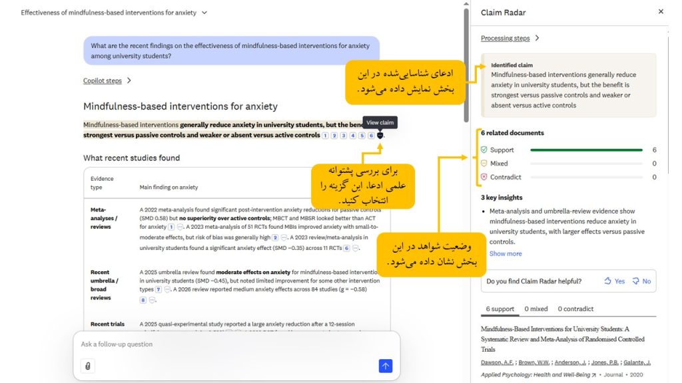
Task: Switch to the '6 support' tab
Action: tap(500, 309)
